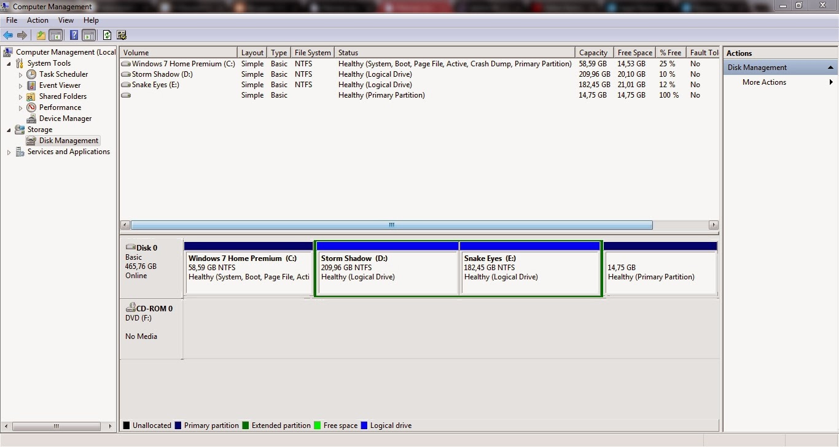The image size is (839, 447).
Task: Click drive icon of Windows 7 Home Premium row
Action: tap(126, 64)
